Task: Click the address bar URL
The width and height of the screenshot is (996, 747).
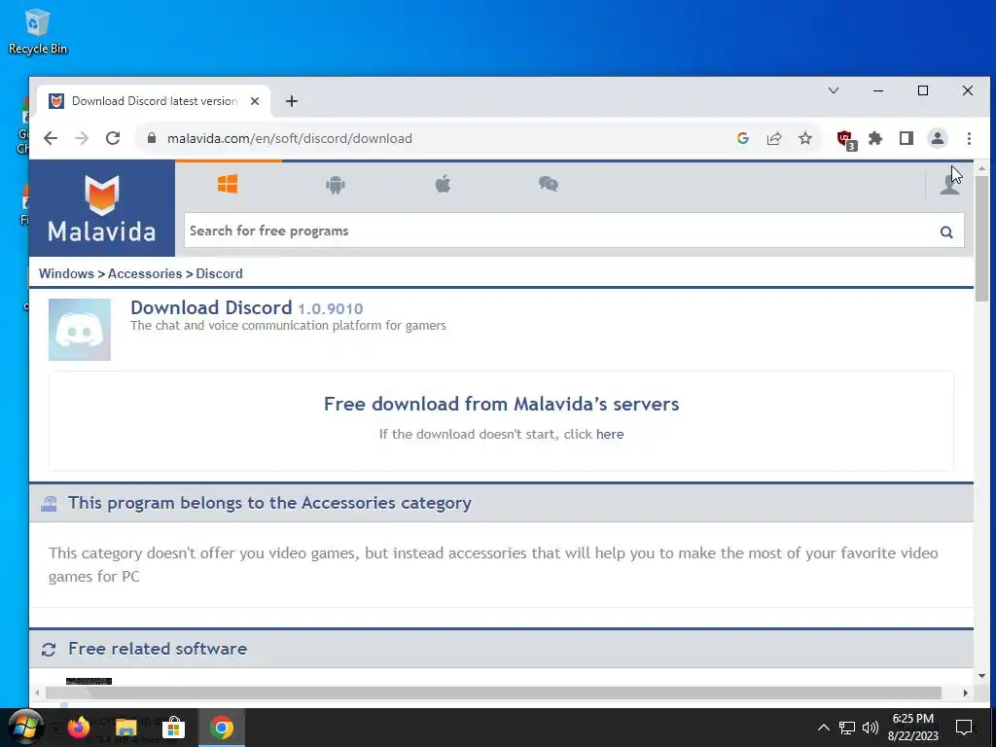Action: coord(290,138)
